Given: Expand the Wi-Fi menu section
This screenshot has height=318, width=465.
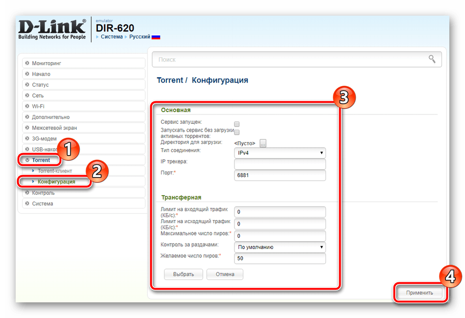Looking at the screenshot, I should 84,106.
